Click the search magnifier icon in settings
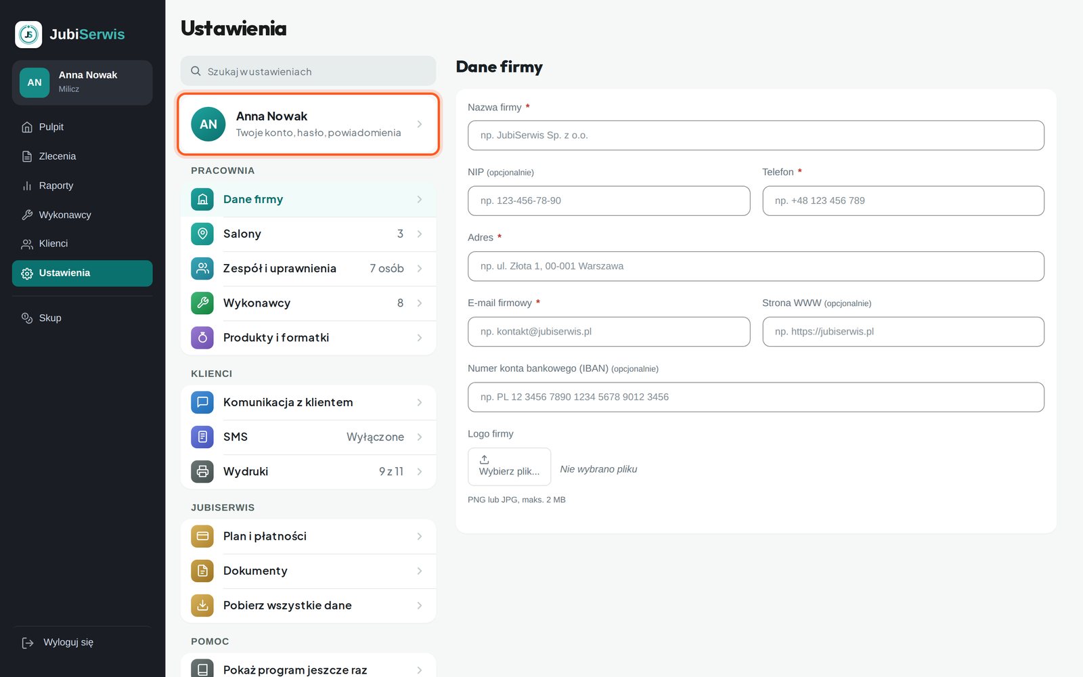1083x677 pixels. coord(196,71)
